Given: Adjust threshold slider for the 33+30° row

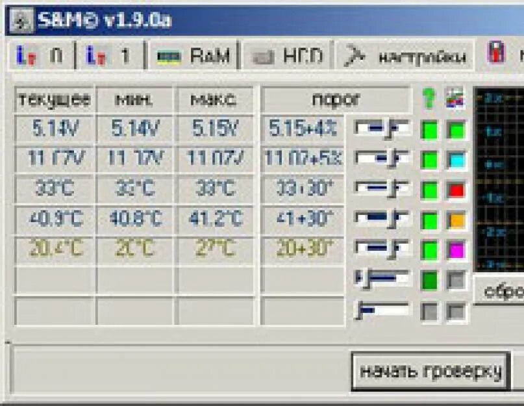Looking at the screenshot, I should coord(382,188).
